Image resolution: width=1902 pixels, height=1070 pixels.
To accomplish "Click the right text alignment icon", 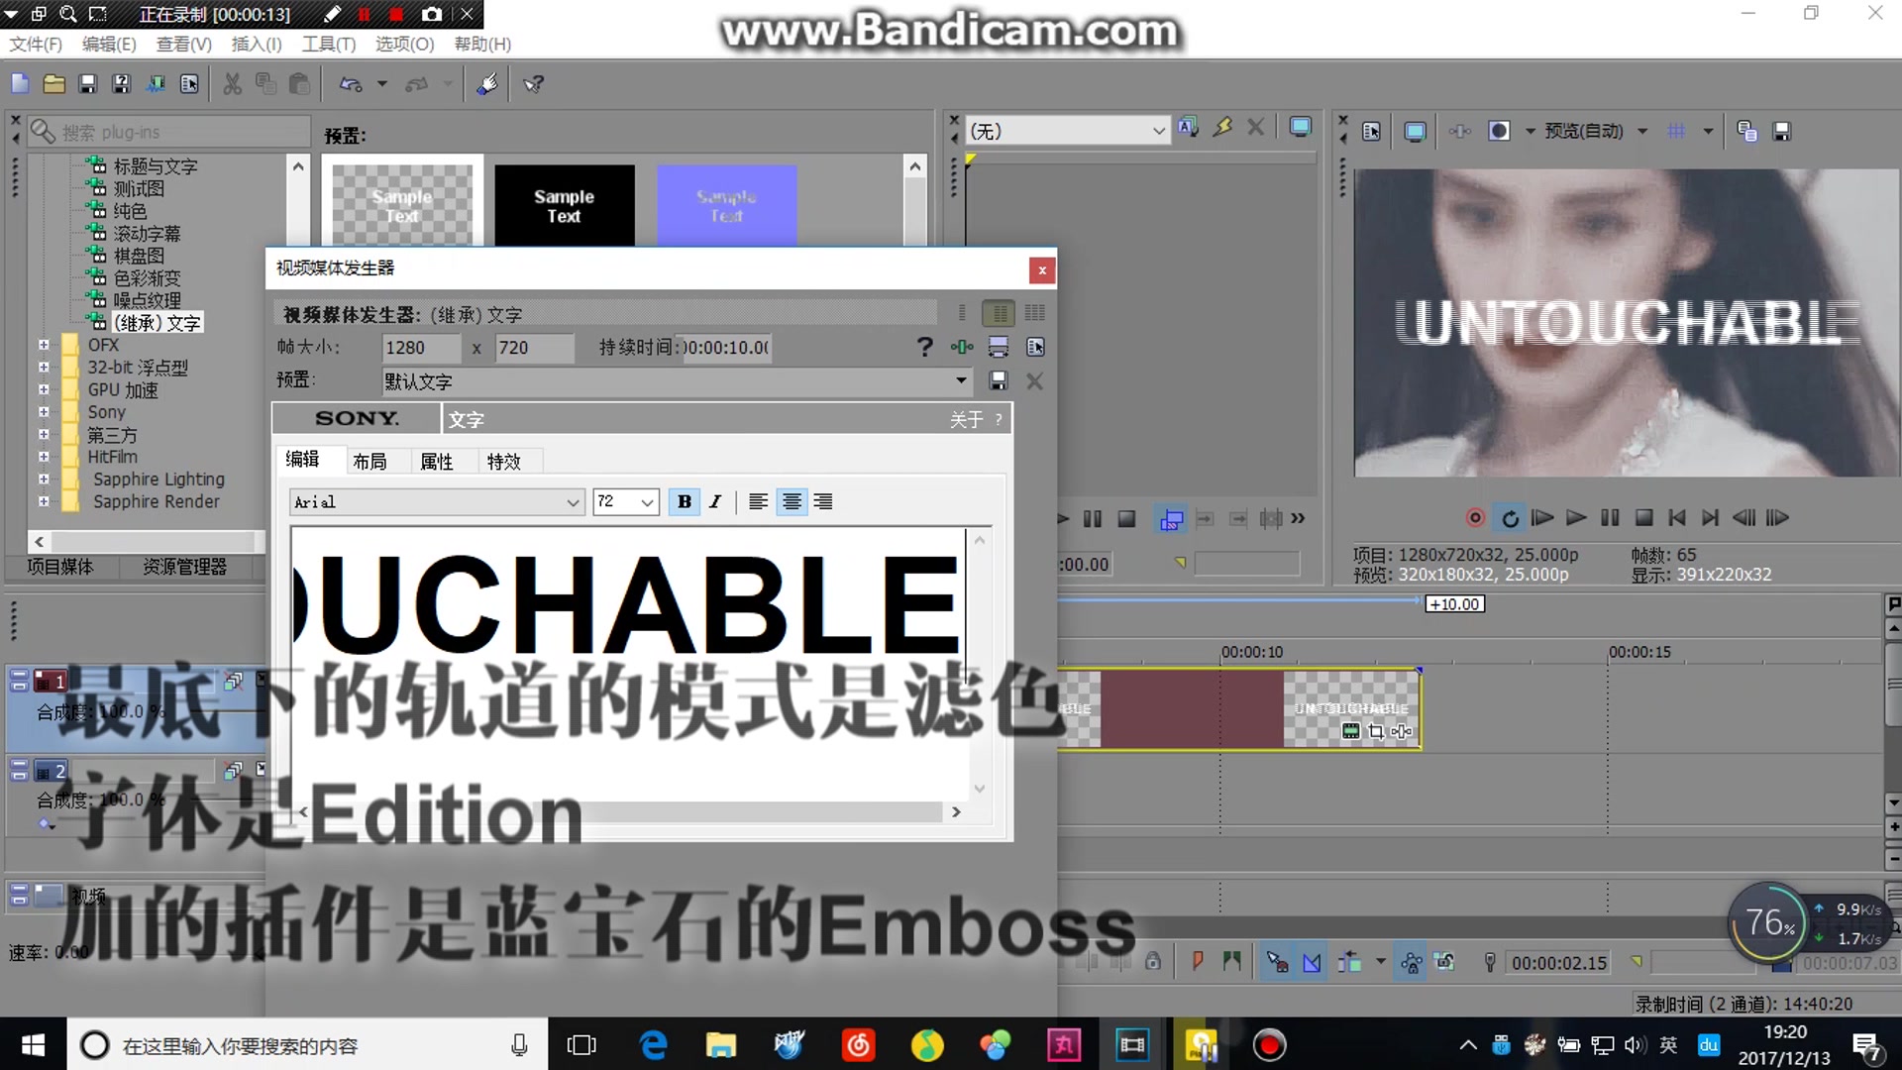I will click(823, 503).
